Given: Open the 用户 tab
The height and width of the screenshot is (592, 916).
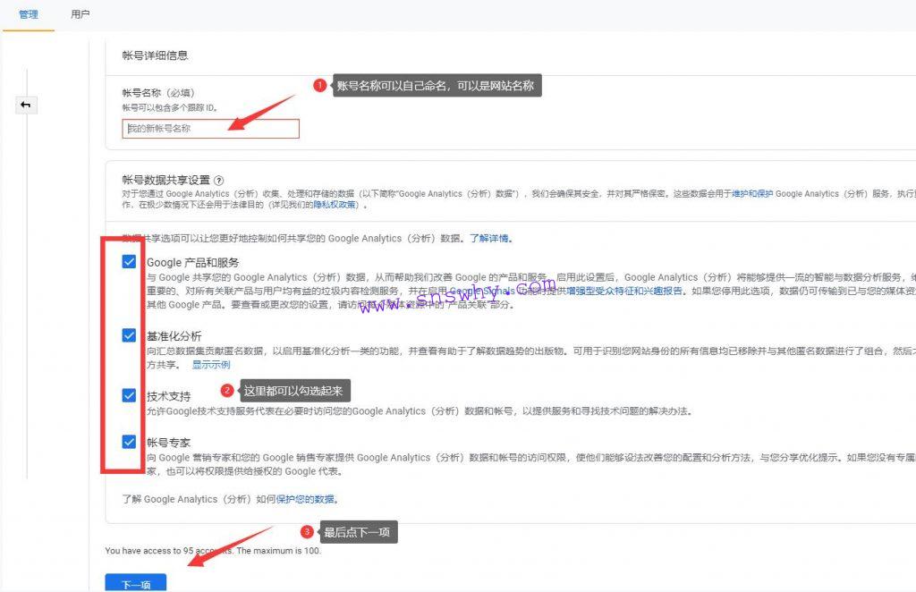Looking at the screenshot, I should [x=80, y=14].
